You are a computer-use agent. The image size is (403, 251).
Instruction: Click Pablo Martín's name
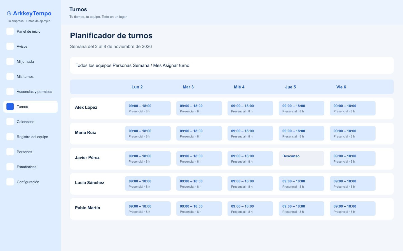[88, 208]
